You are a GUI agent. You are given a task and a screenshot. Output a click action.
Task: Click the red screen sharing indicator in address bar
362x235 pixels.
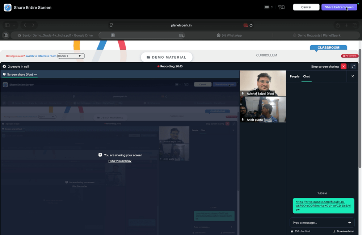(x=246, y=25)
